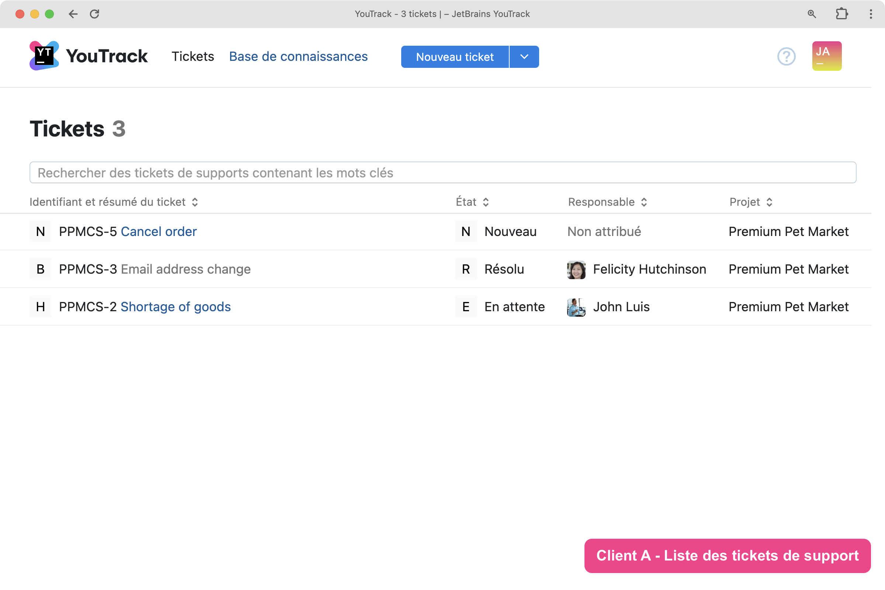Expand the Nouveau ticket dropdown arrow
This screenshot has height=590, width=885.
point(524,57)
